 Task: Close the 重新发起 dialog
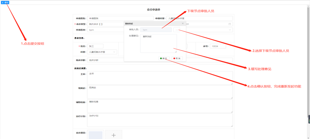pos(183,24)
